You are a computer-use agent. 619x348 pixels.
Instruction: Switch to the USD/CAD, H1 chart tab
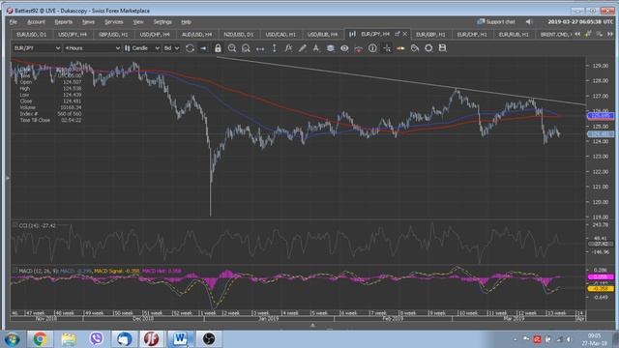click(x=280, y=35)
